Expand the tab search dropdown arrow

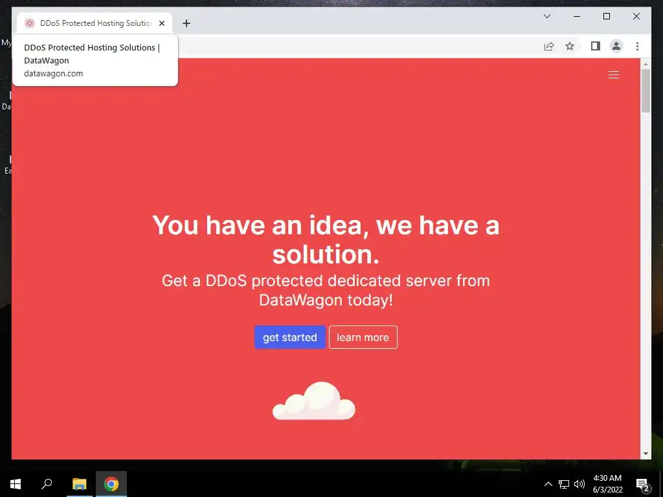tap(546, 16)
